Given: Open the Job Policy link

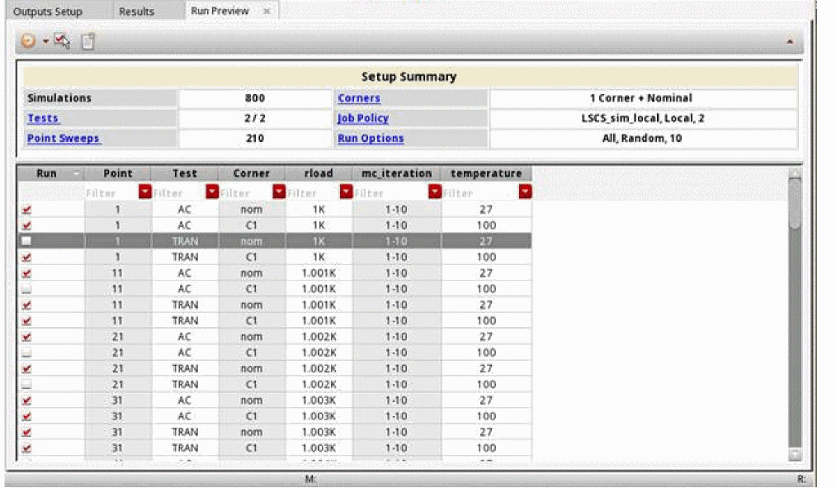Looking at the screenshot, I should [362, 118].
